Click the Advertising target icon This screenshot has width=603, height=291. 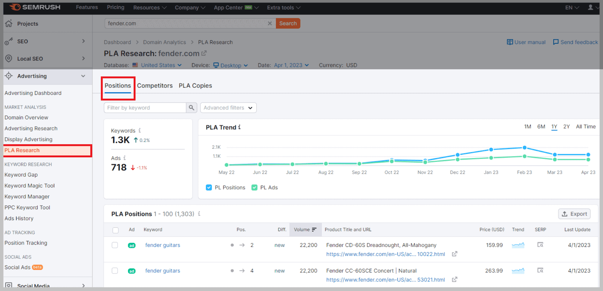pos(9,76)
